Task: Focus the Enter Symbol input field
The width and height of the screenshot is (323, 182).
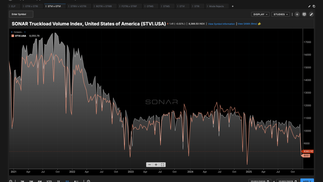Action: (x=21, y=14)
